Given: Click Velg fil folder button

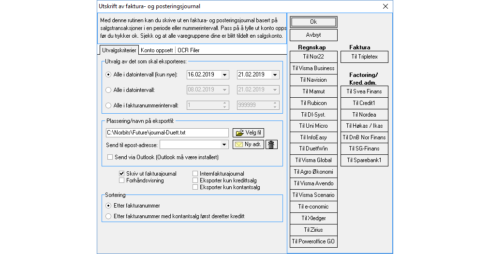Looking at the screenshot, I should pos(249,133).
